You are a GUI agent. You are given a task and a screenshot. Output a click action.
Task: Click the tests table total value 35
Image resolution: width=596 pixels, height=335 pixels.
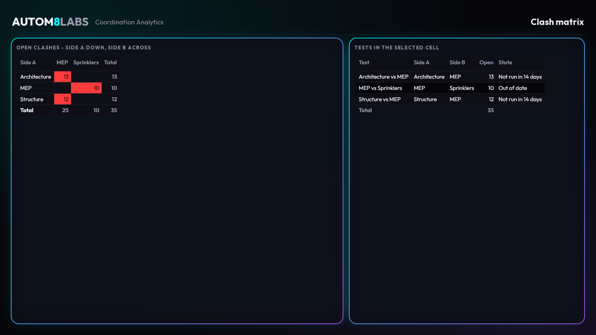click(x=491, y=110)
